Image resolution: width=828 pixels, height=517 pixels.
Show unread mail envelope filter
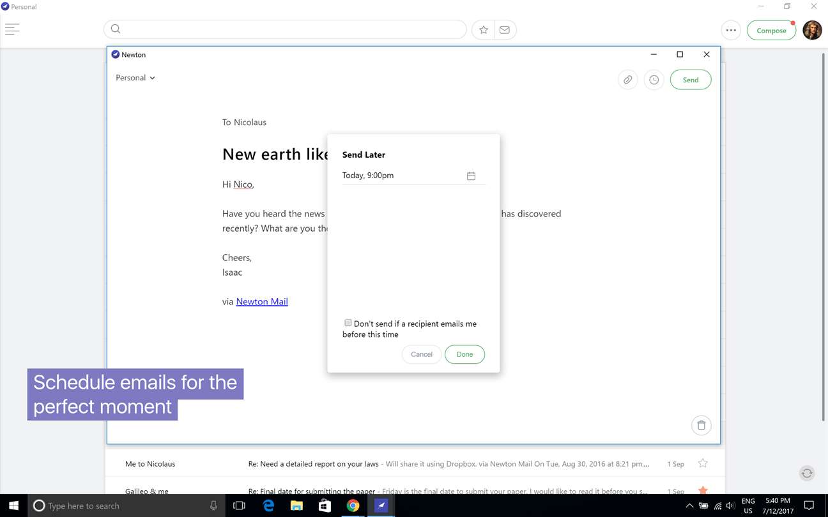point(505,29)
